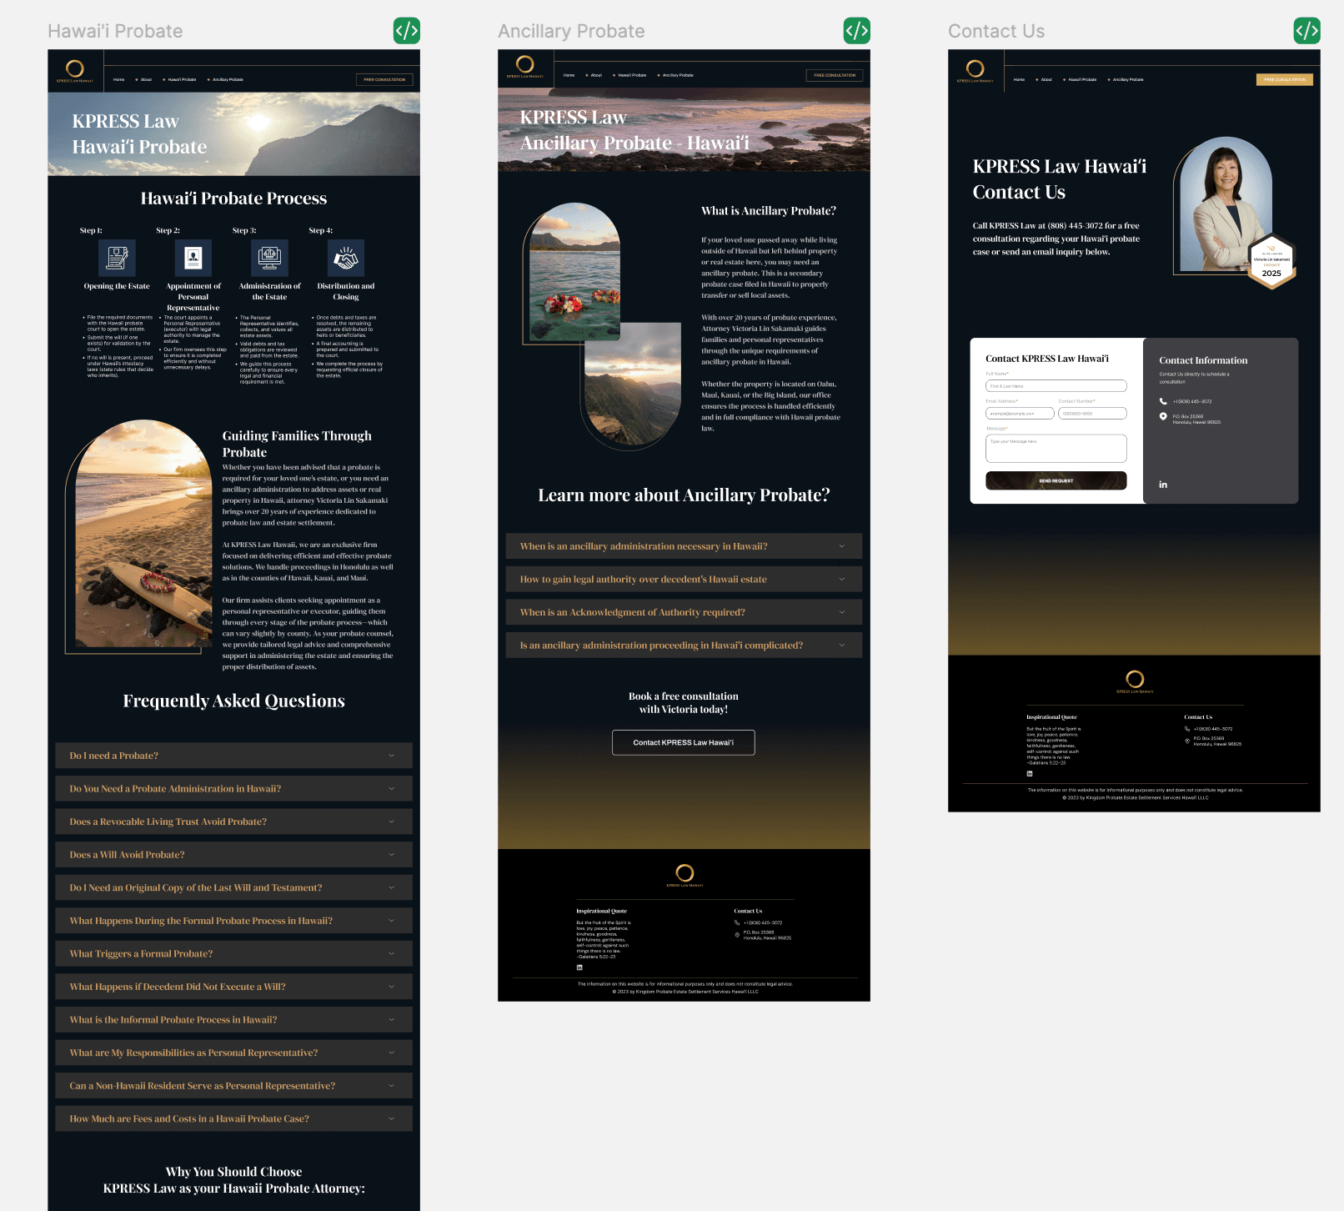Click the green code icon above the Hawai'i Probate frame
The height and width of the screenshot is (1211, 1344).
407,30
